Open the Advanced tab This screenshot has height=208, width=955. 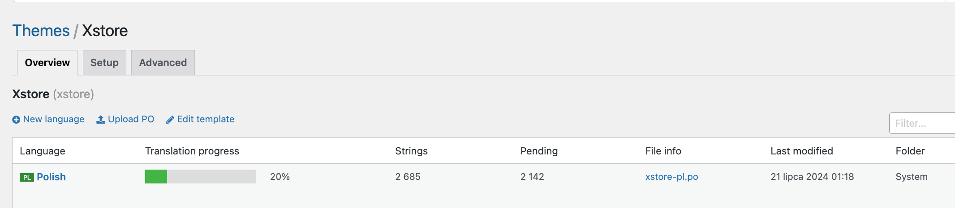pos(163,62)
